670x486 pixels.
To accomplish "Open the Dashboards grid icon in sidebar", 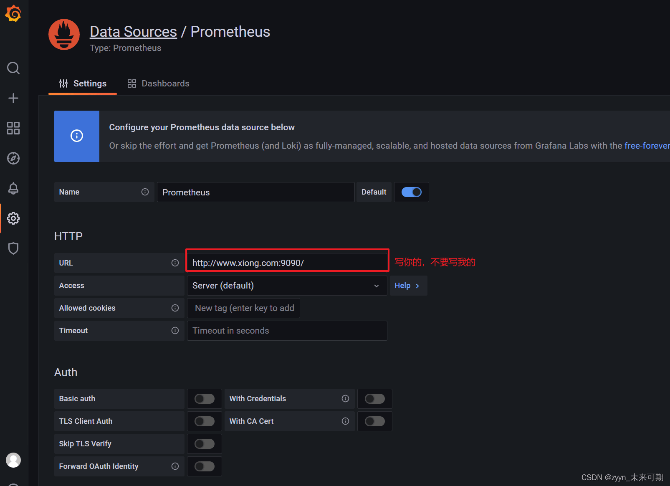I will (13, 128).
